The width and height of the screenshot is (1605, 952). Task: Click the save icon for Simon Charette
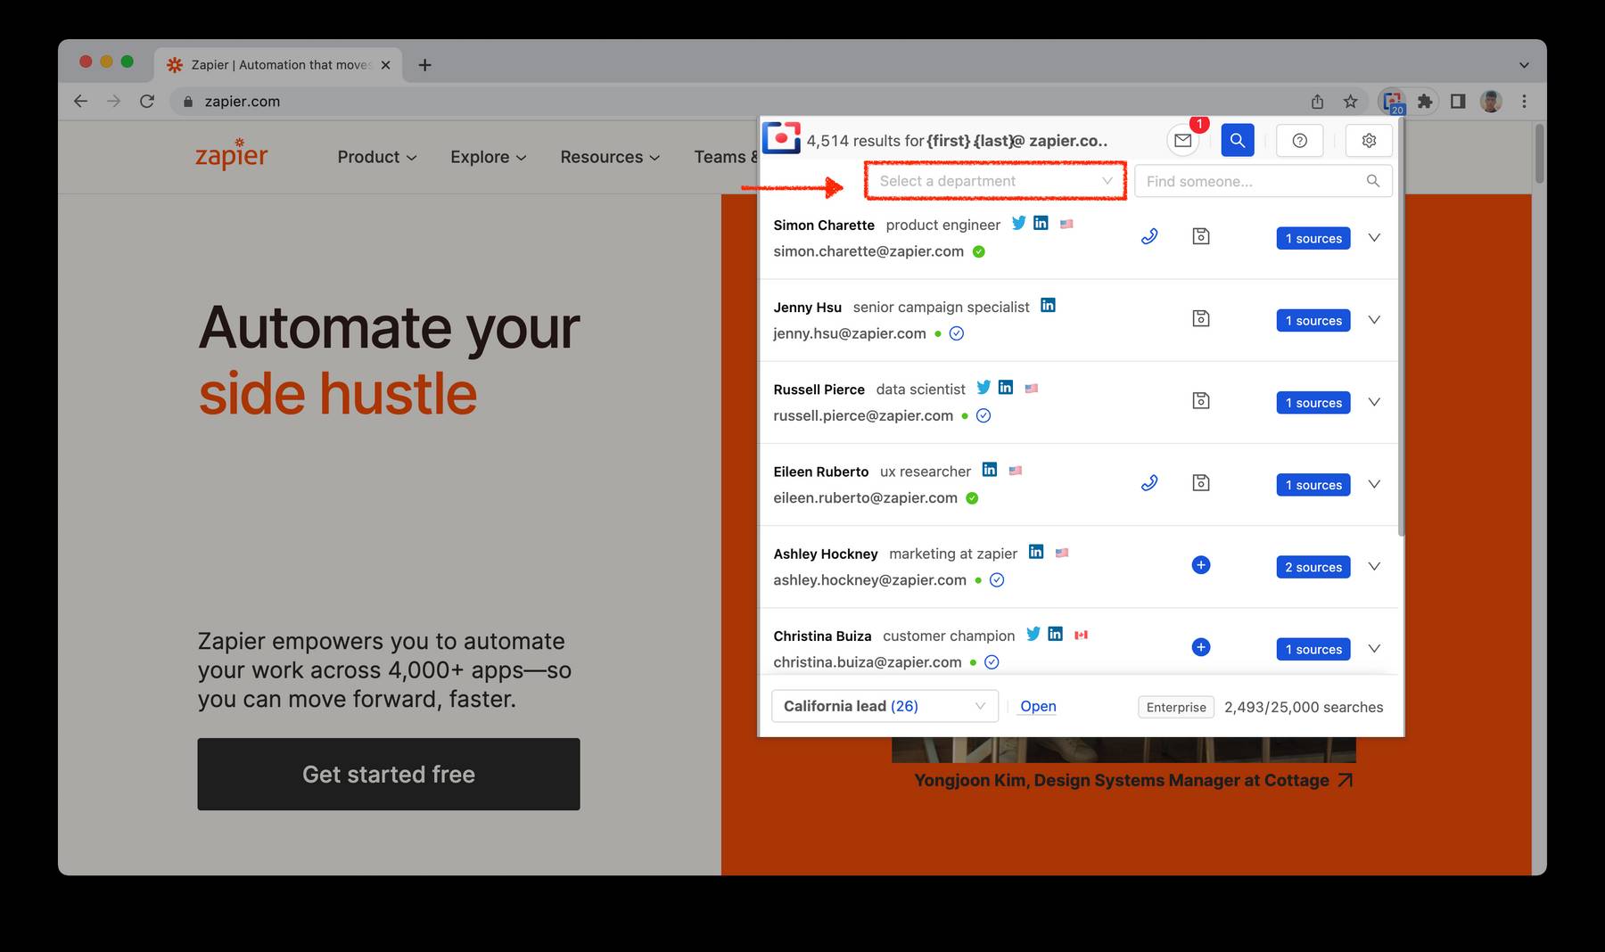[1201, 236]
